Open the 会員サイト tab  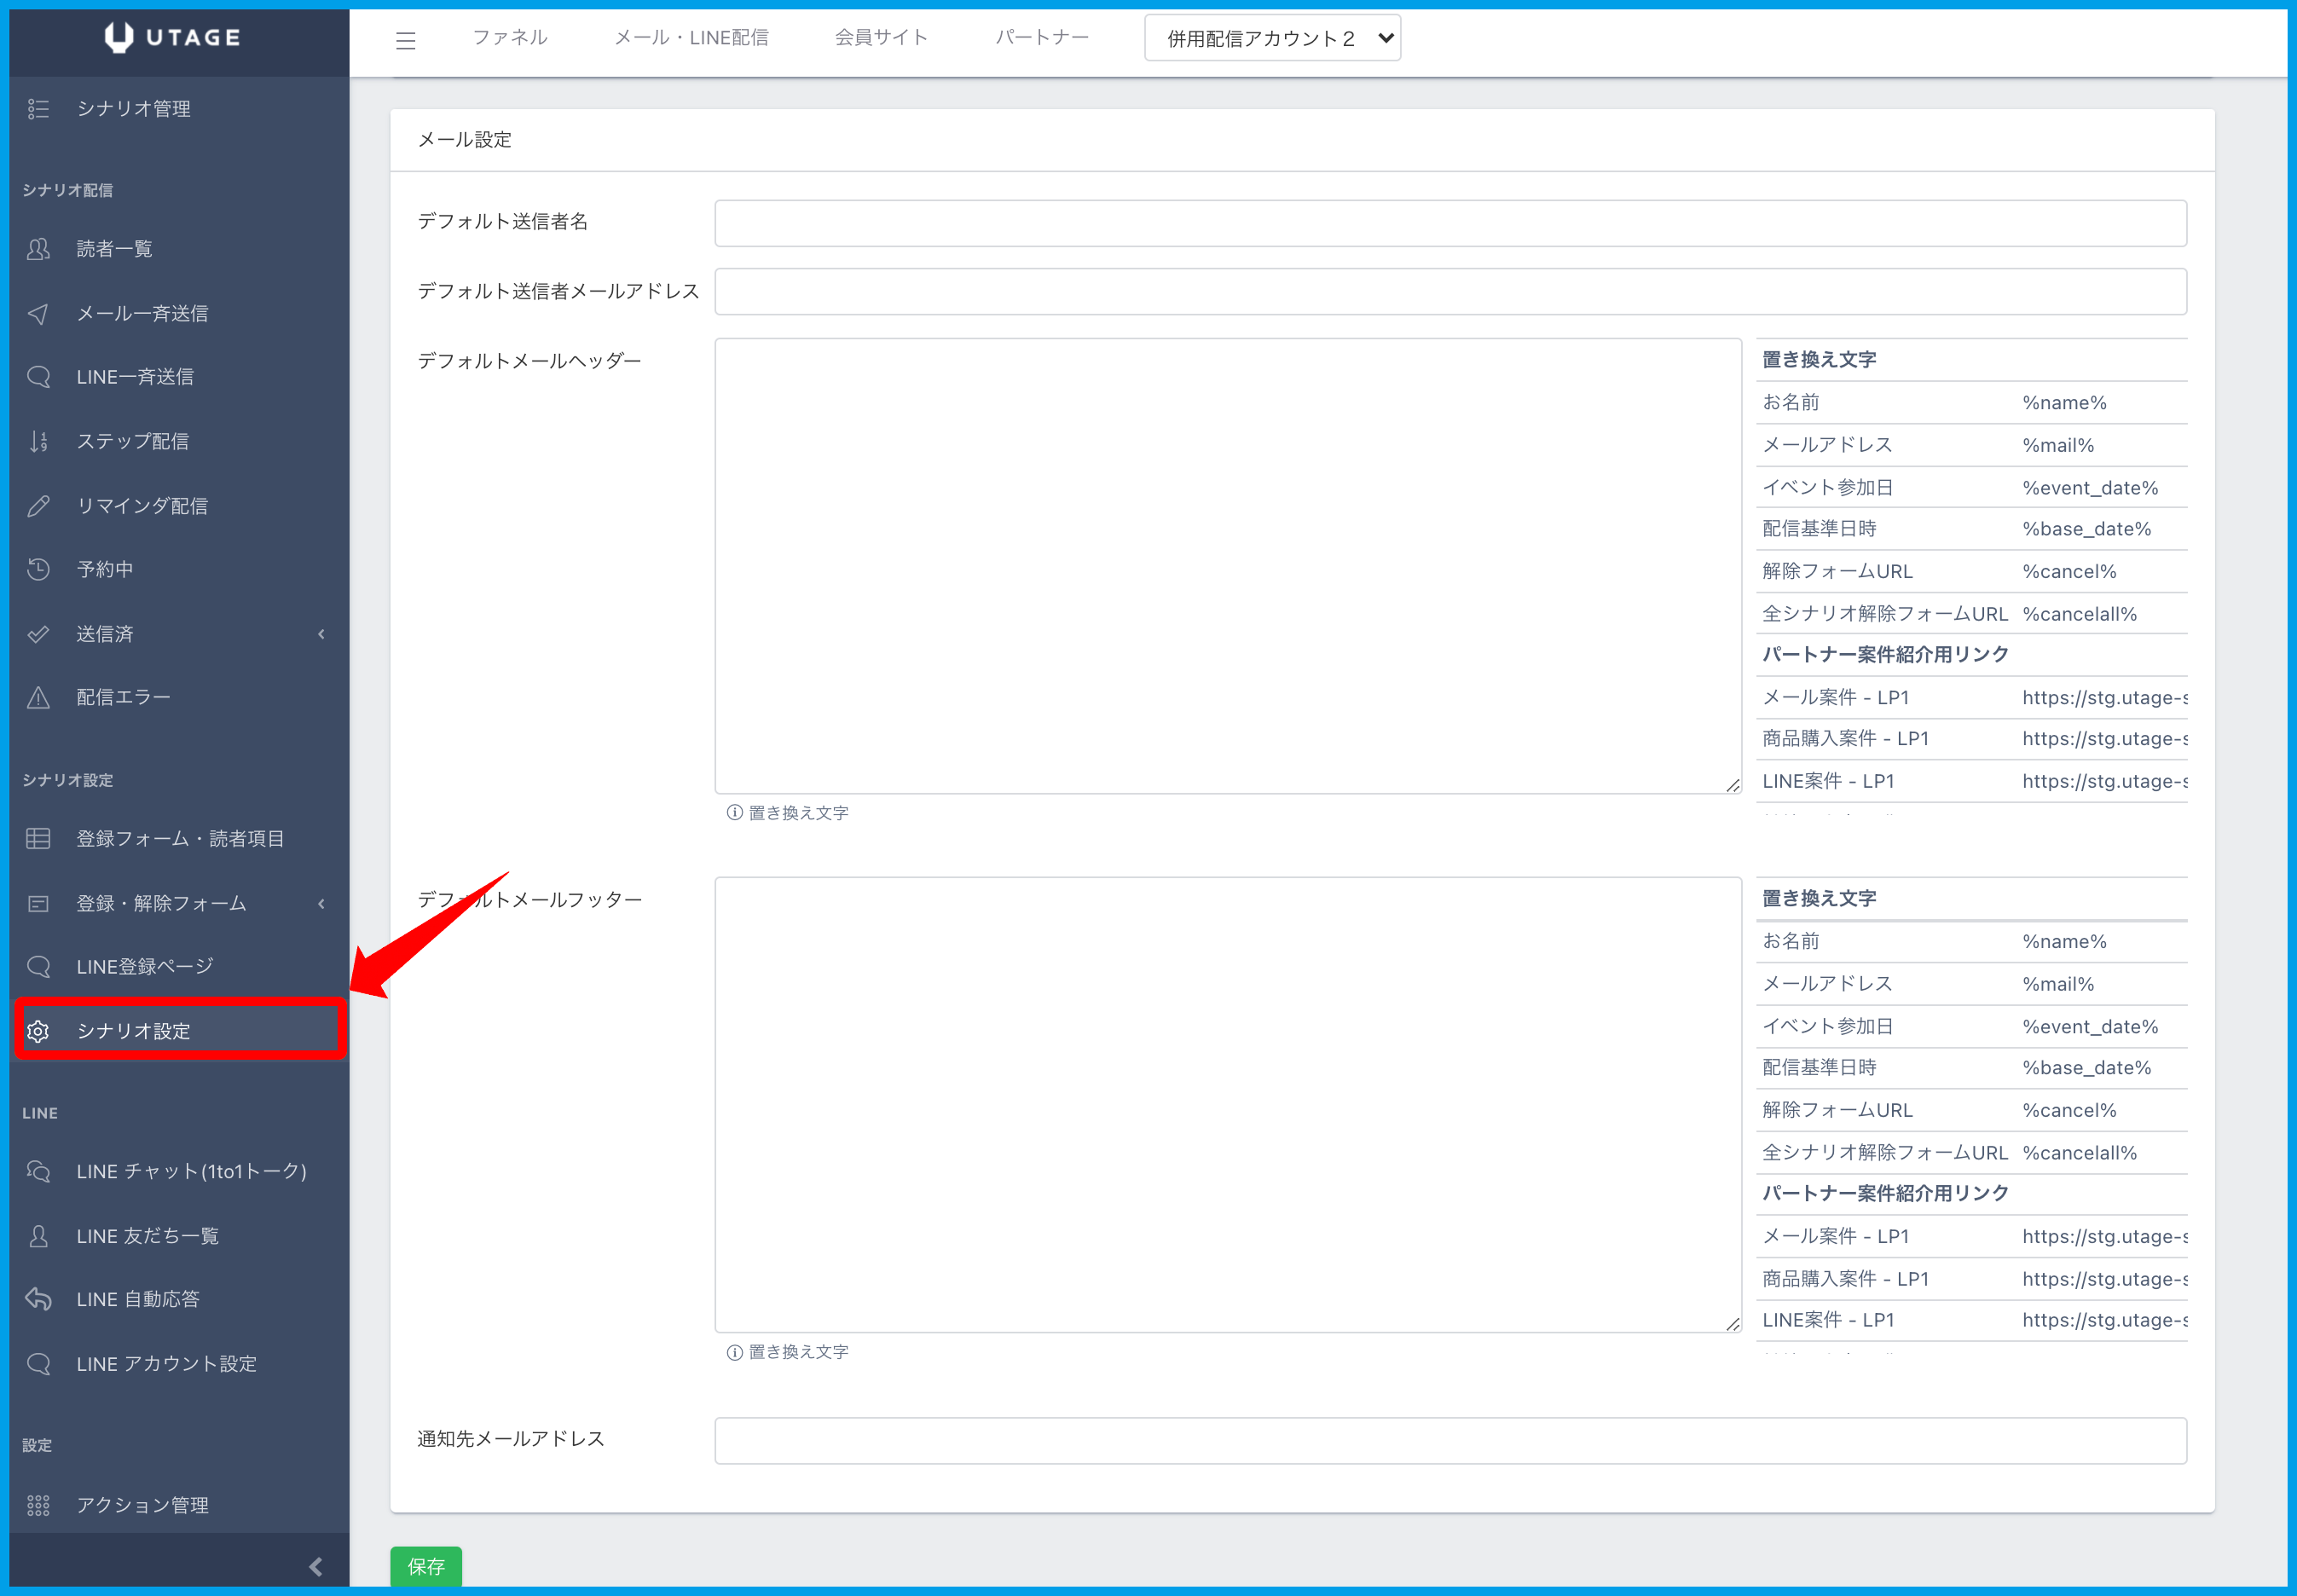click(881, 38)
